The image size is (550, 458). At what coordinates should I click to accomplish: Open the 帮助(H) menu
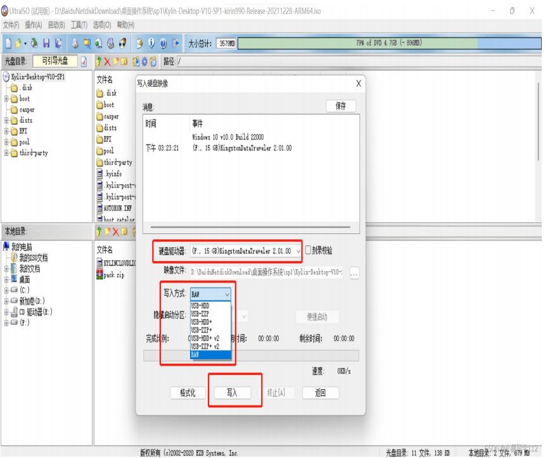pyautogui.click(x=125, y=25)
